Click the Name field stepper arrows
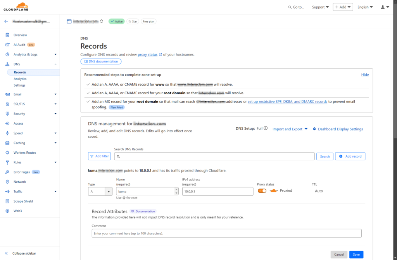The width and height of the screenshot is (397, 260). pyautogui.click(x=176, y=191)
